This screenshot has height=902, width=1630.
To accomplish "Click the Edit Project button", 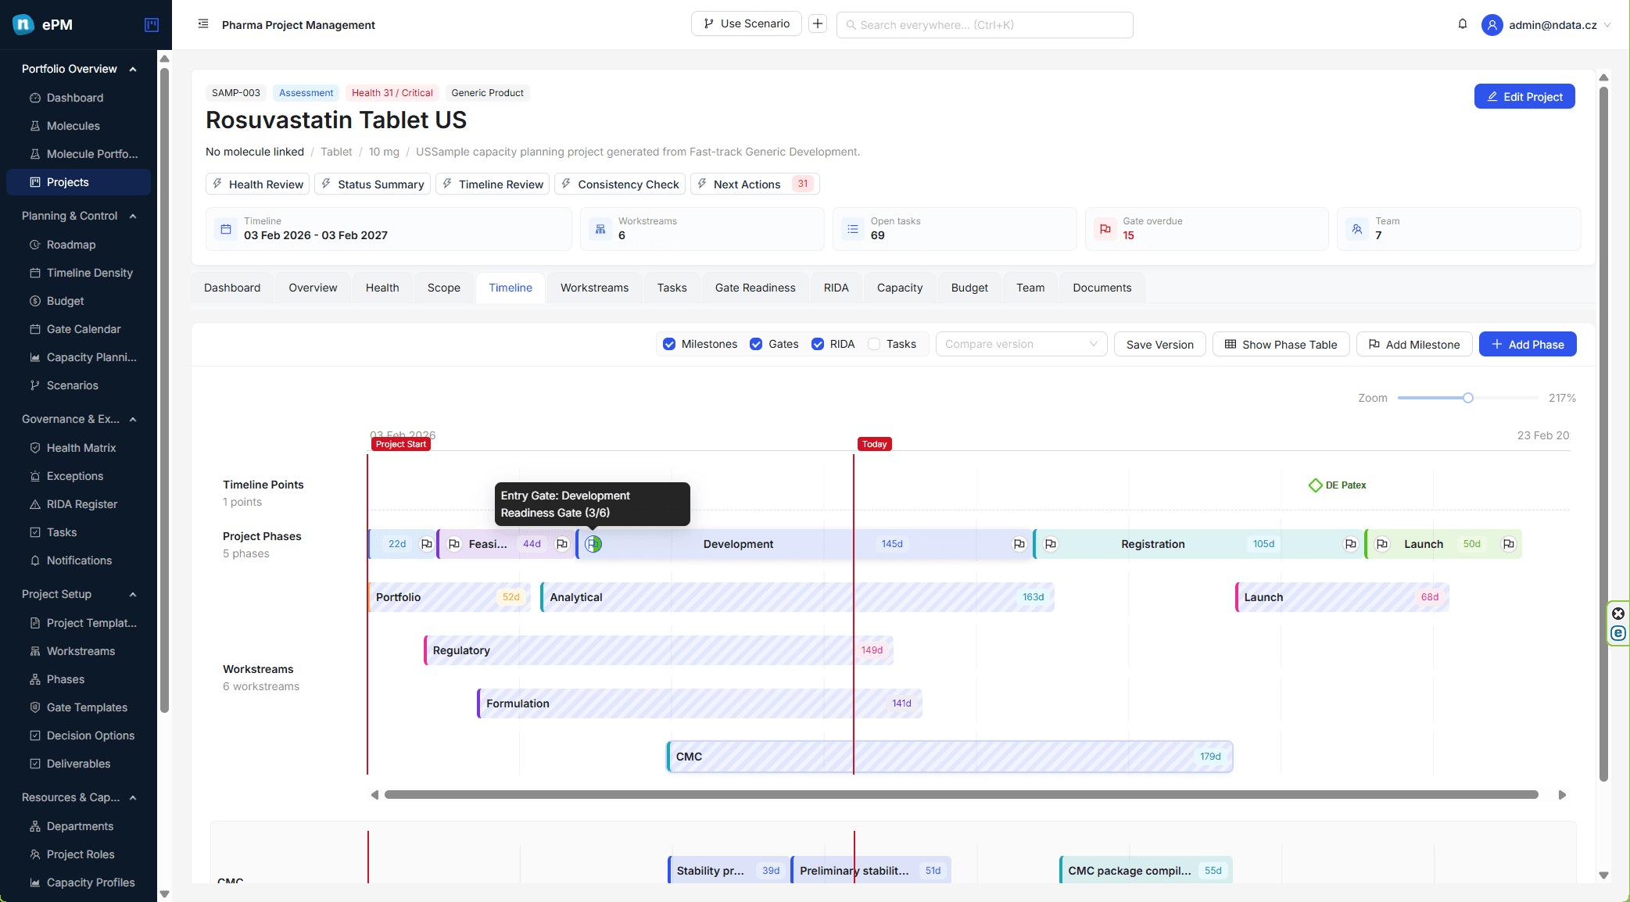I will click(1524, 97).
